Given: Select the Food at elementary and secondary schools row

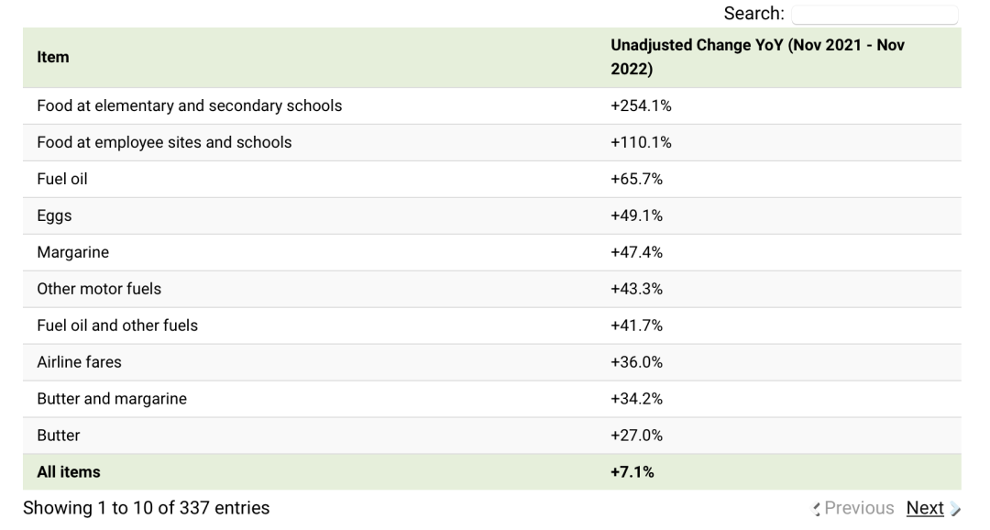Looking at the screenshot, I should pos(189,105).
